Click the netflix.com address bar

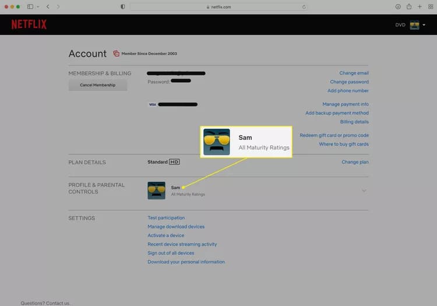[x=218, y=6]
